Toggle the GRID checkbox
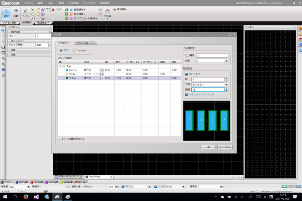This screenshot has width=302, height=201. tap(123, 187)
